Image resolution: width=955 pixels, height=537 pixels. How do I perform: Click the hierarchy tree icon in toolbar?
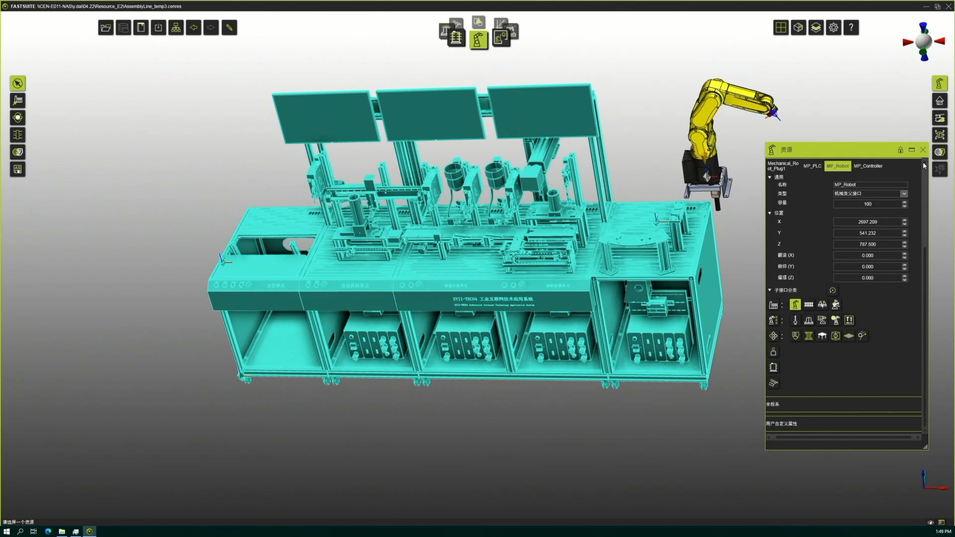(176, 28)
